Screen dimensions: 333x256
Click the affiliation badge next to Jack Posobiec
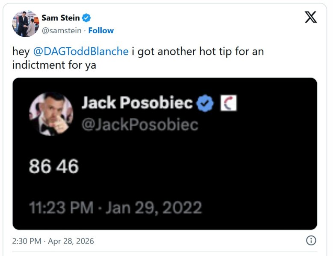pyautogui.click(x=228, y=103)
